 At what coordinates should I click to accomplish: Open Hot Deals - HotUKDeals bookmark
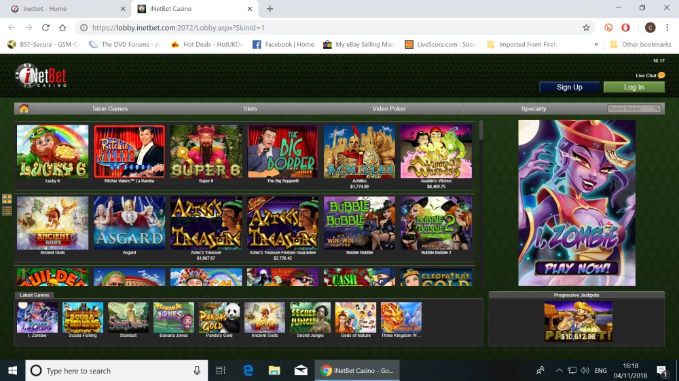207,44
